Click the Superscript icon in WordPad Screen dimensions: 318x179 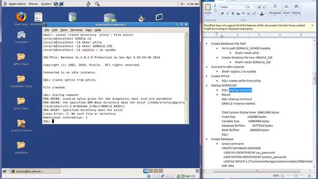(248, 13)
